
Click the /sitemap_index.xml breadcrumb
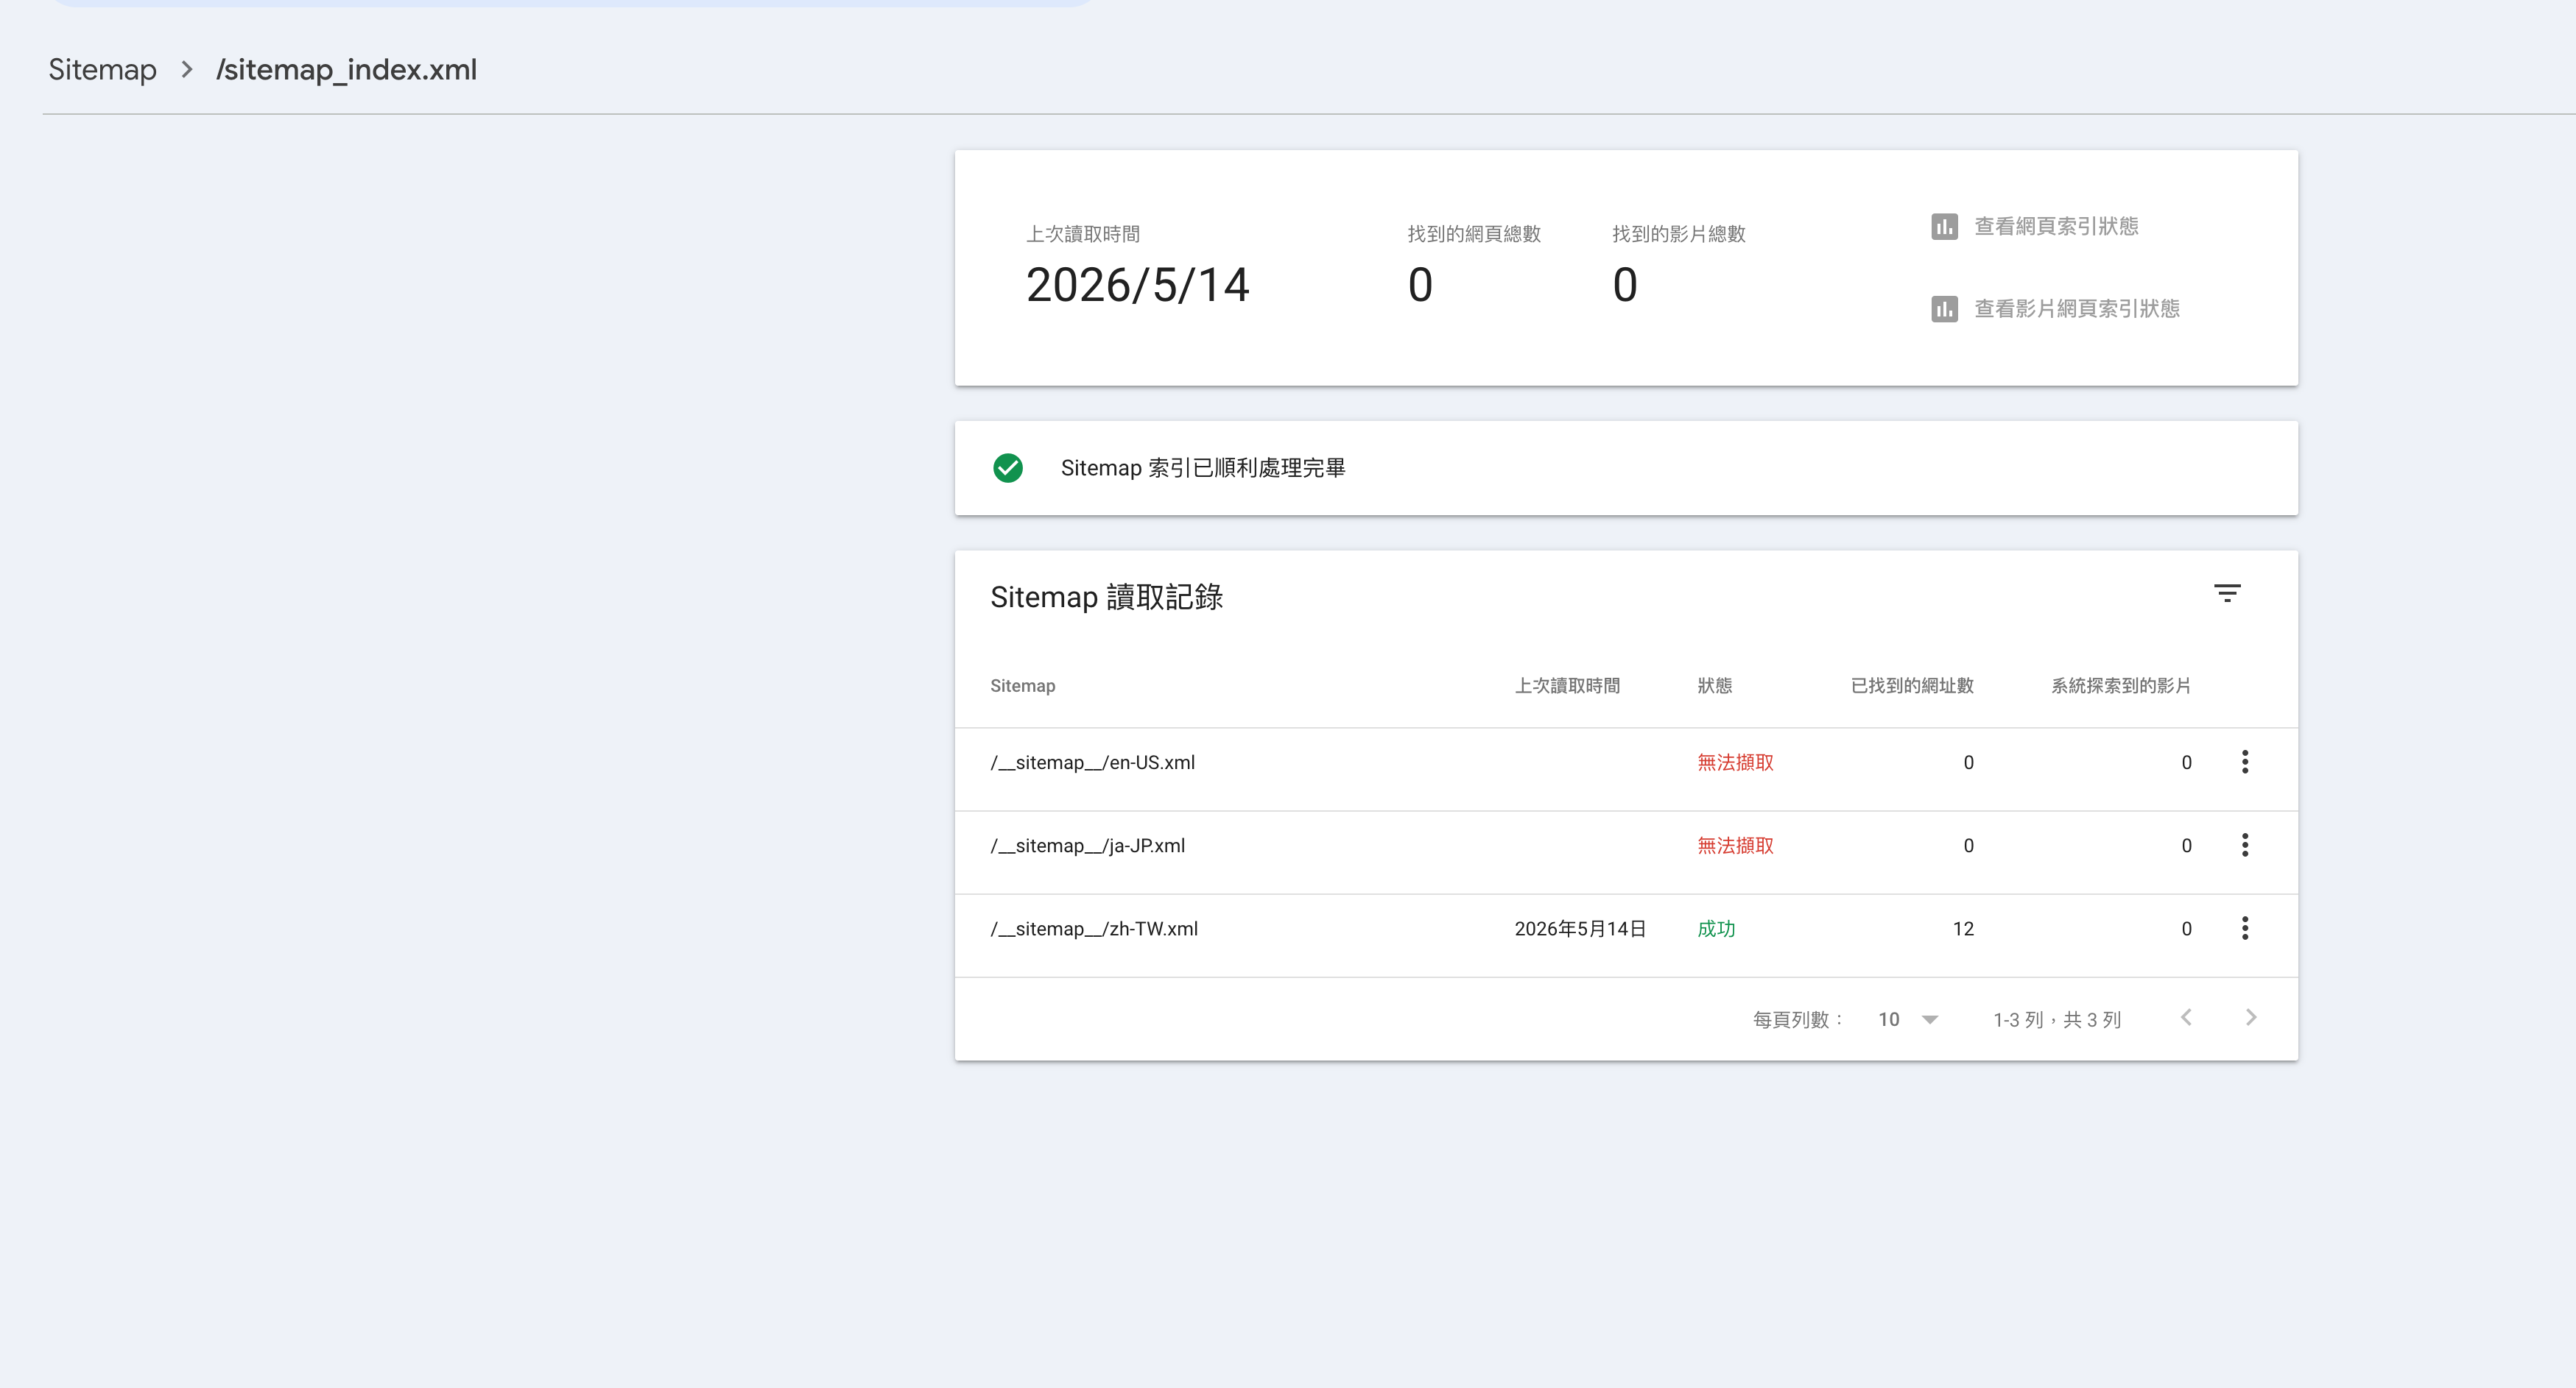click(x=346, y=70)
